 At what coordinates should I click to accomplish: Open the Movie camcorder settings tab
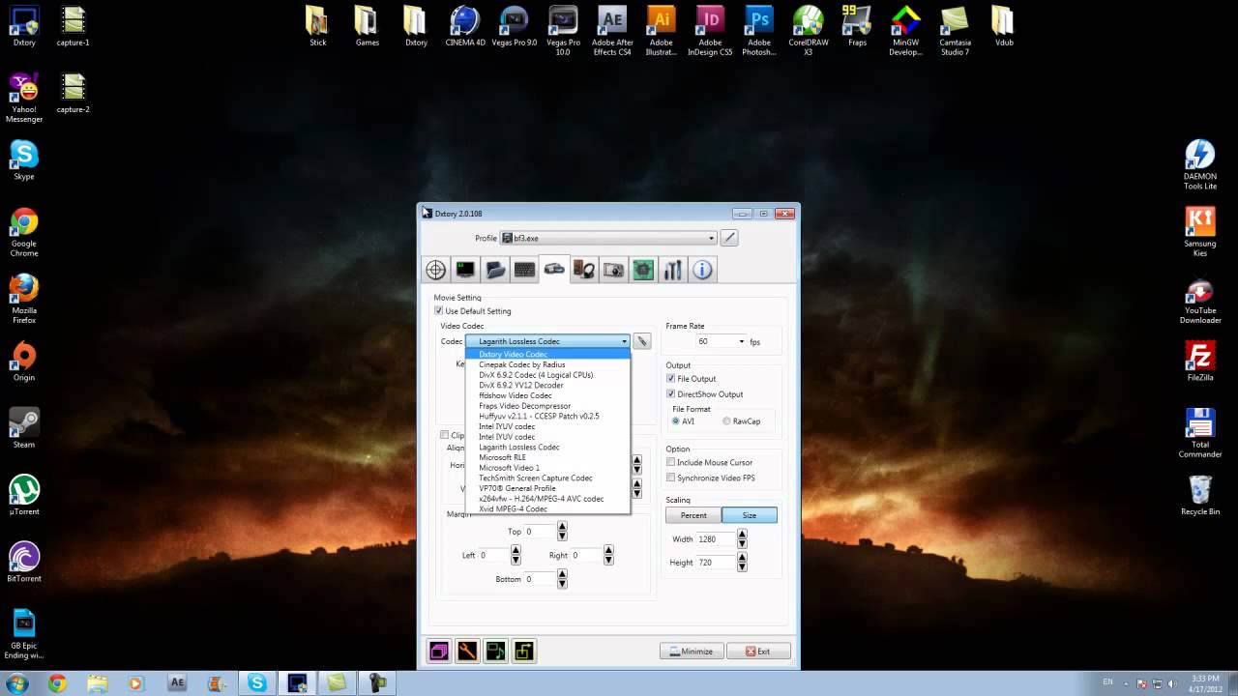click(x=554, y=270)
